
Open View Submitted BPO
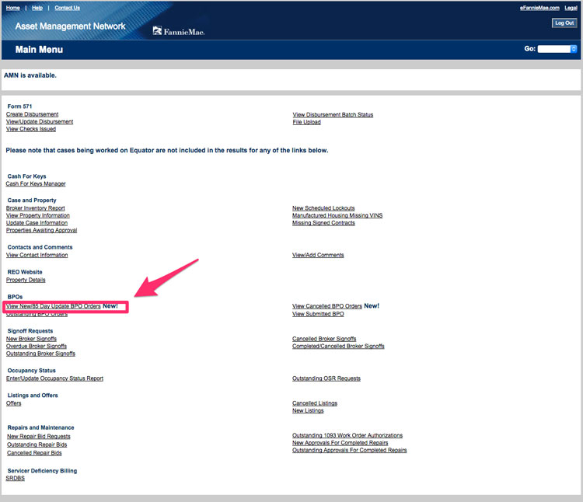[318, 315]
